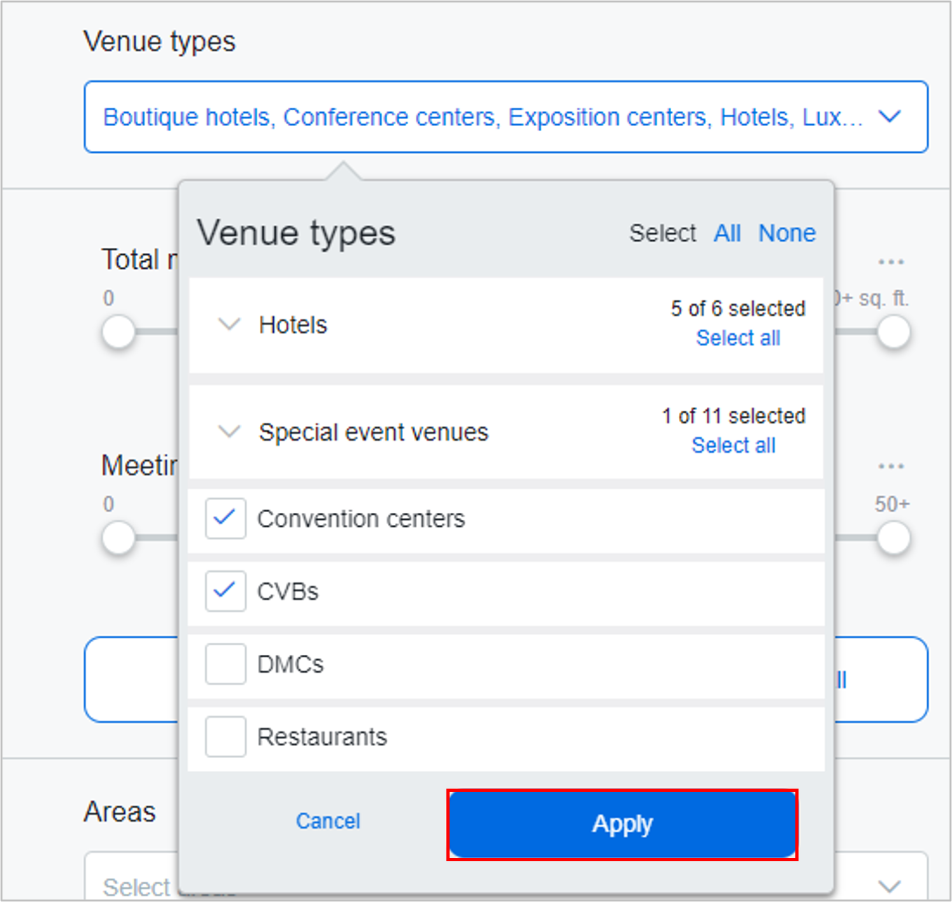The image size is (952, 902).
Task: Expand the Special event venues chevron
Action: [x=229, y=432]
